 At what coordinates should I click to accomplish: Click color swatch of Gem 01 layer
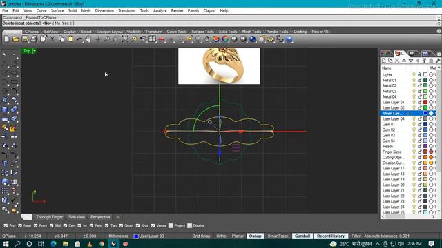coord(425,124)
